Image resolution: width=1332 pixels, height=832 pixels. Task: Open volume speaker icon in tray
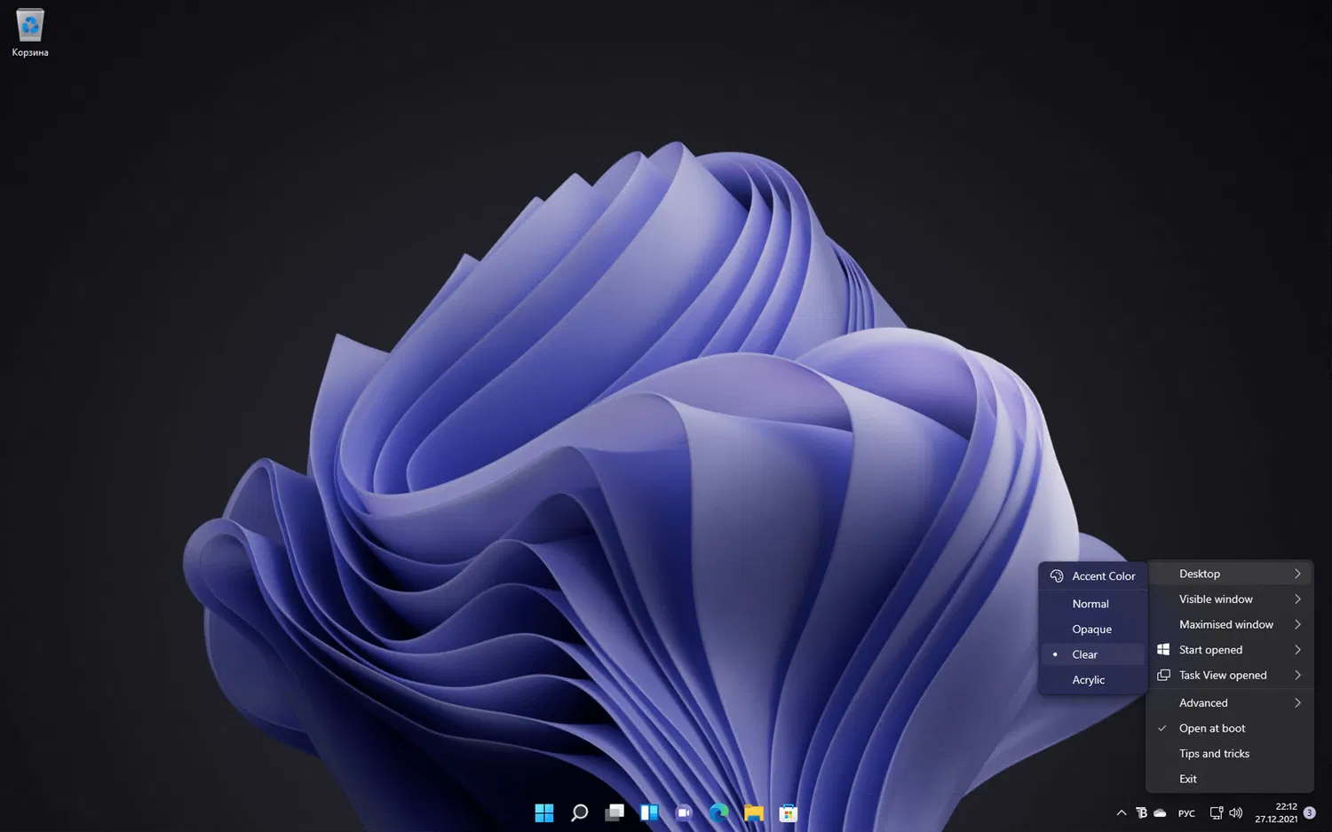coord(1235,812)
